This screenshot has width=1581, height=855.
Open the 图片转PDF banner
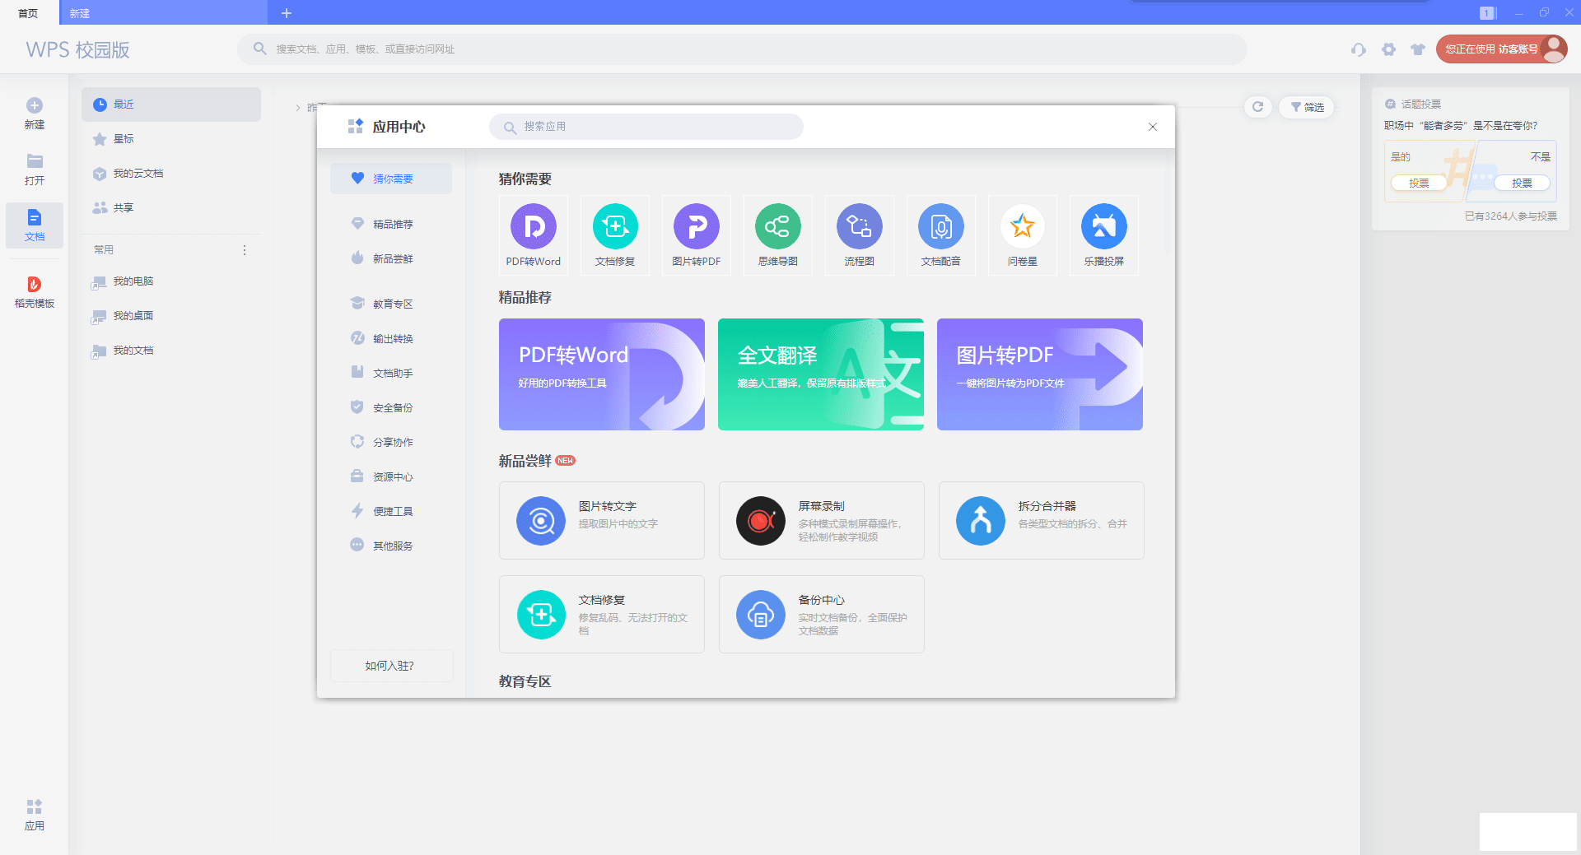pyautogui.click(x=1040, y=374)
